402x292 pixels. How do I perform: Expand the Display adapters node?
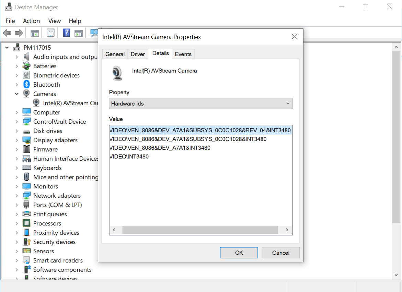(16, 140)
